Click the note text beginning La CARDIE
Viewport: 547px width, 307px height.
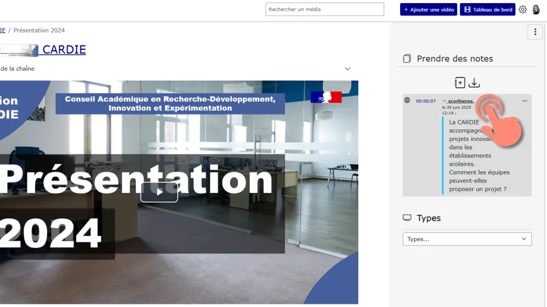point(479,156)
